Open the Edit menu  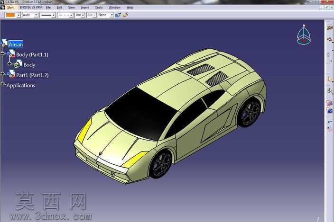point(59,8)
